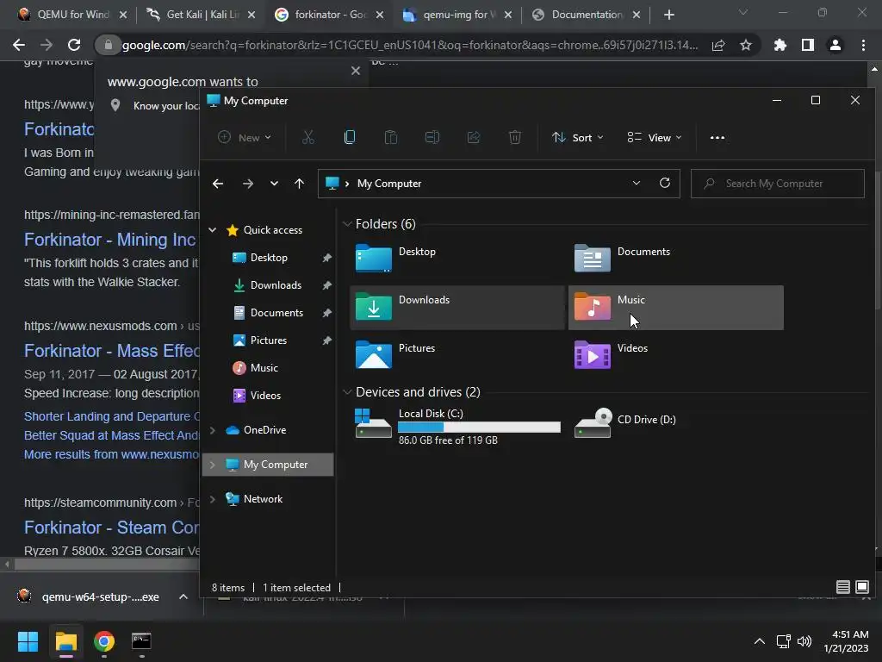
Task: Click the Delete trash icon in Explorer toolbar
Action: point(515,137)
